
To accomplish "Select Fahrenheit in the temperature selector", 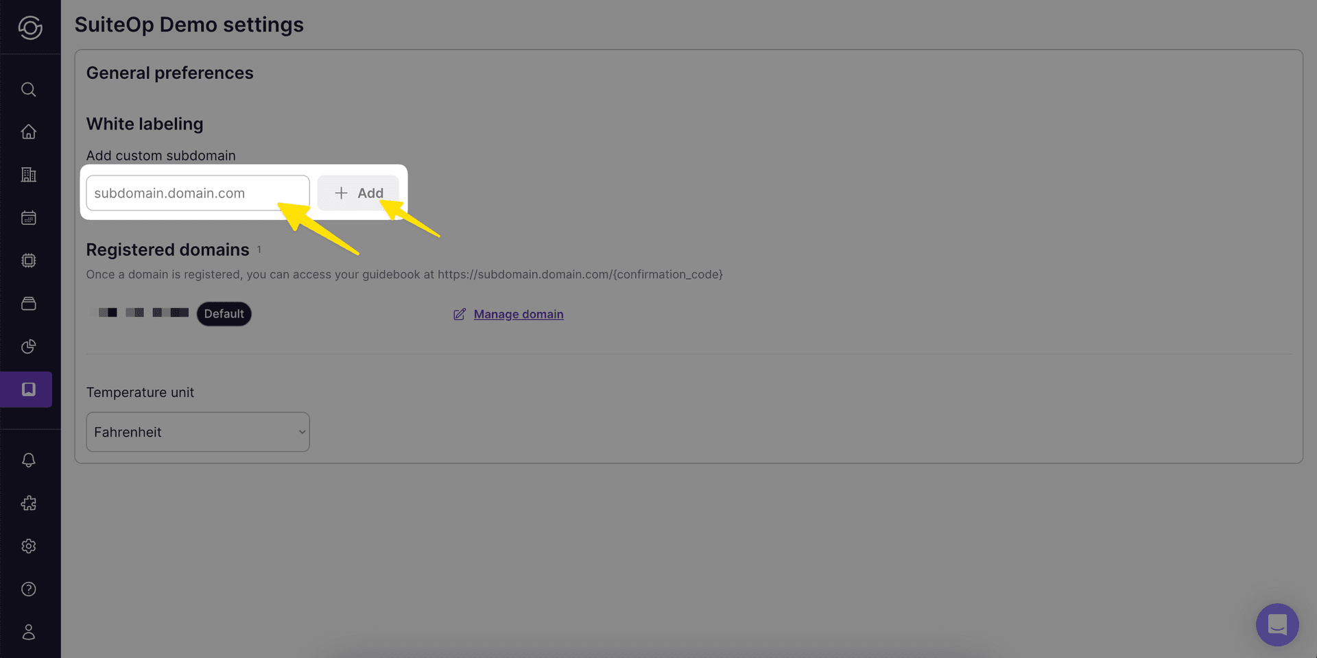I will pyautogui.click(x=198, y=432).
